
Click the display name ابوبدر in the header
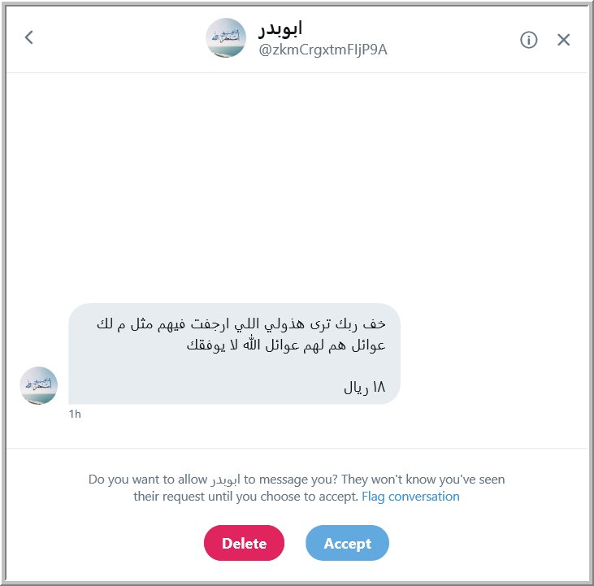[280, 28]
